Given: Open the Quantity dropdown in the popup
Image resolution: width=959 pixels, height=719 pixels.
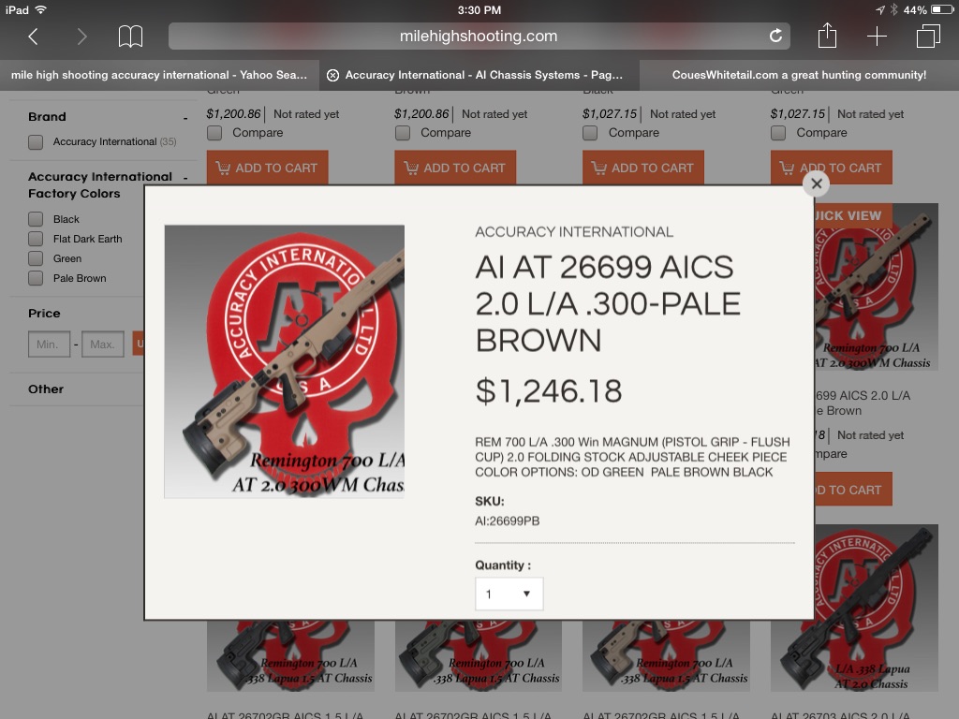Looking at the screenshot, I should (509, 594).
